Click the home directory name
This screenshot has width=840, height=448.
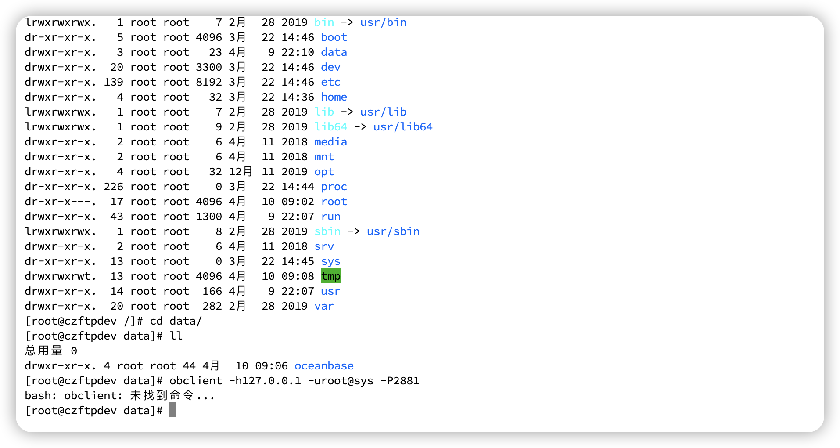point(334,97)
